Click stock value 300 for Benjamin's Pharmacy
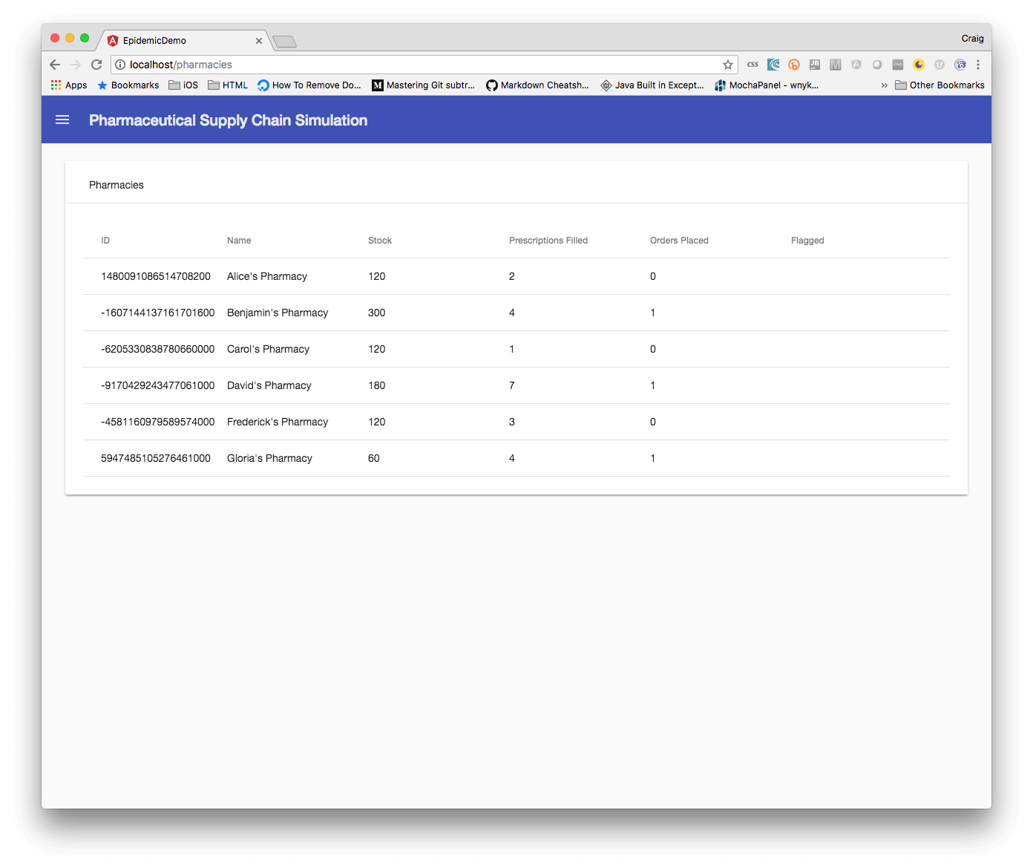The width and height of the screenshot is (1033, 868). pos(377,313)
